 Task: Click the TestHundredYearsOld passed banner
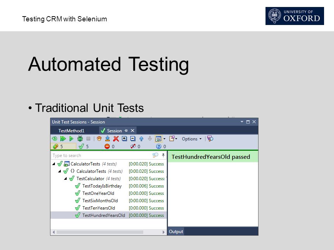213,157
